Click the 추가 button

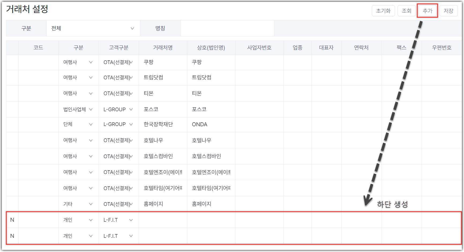427,11
